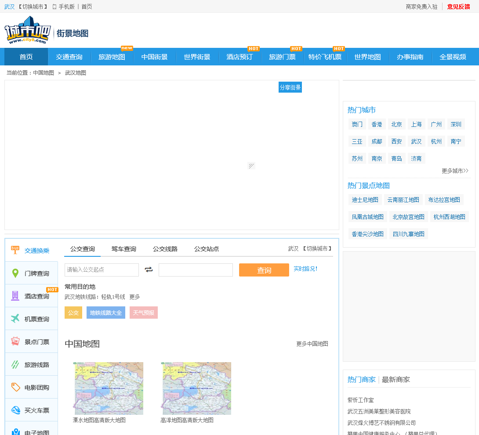Open 交通查询 in the navigation bar
This screenshot has height=435, width=479.
(69, 57)
